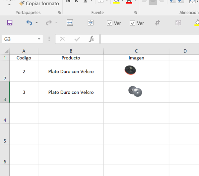
Task: Toggle underline with the S button
Action: (85, 1)
